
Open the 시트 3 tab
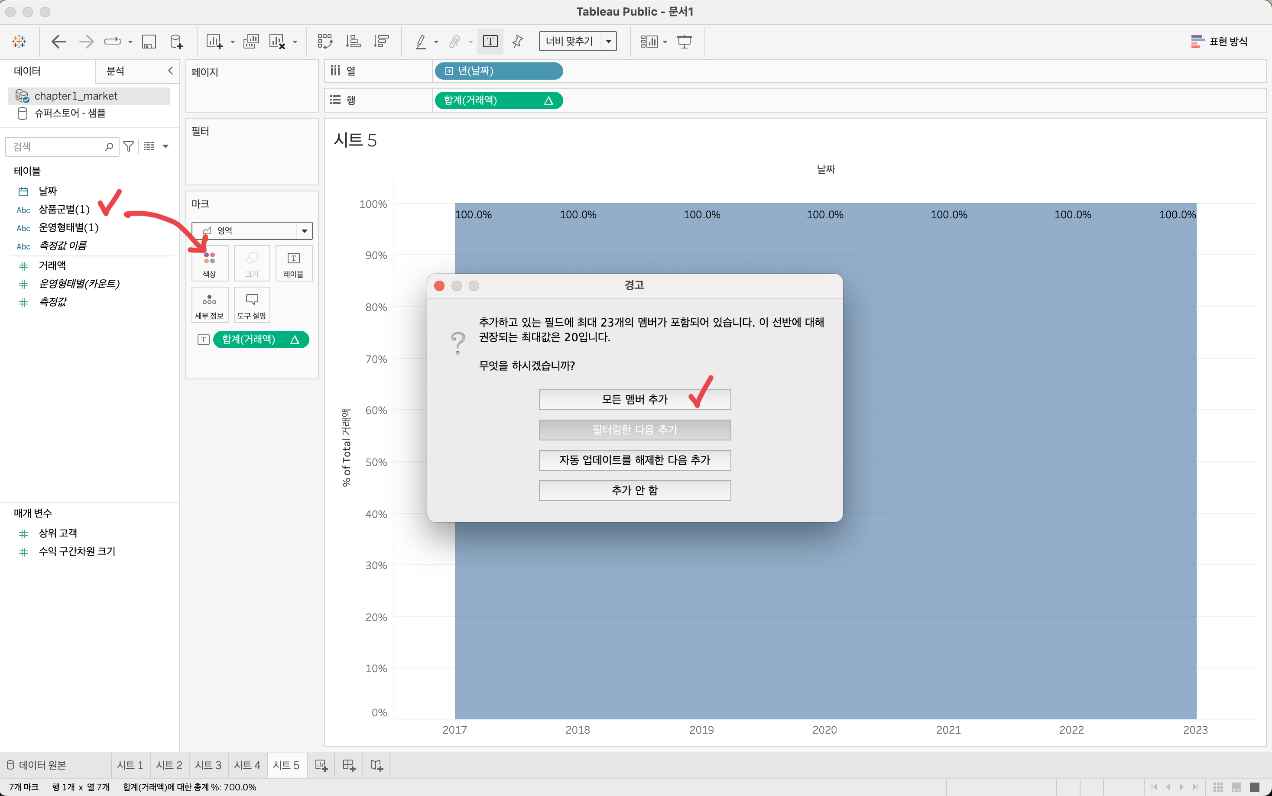coord(208,765)
